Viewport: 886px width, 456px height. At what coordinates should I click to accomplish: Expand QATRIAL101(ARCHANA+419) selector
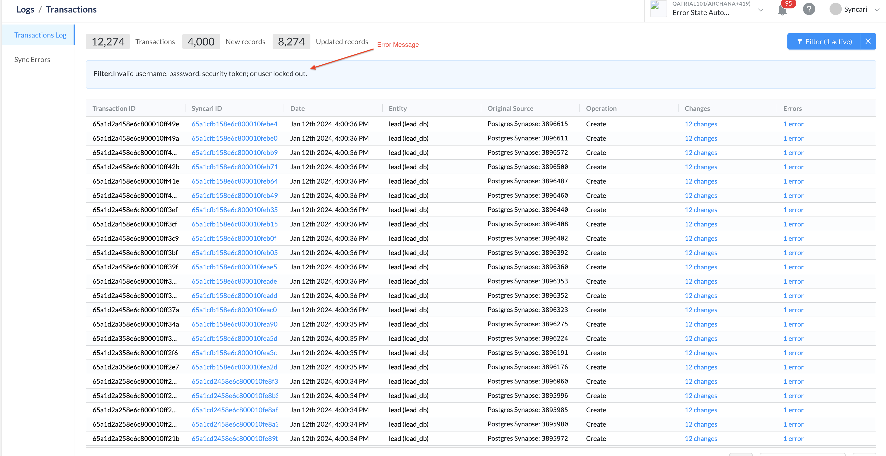tap(718, 4)
